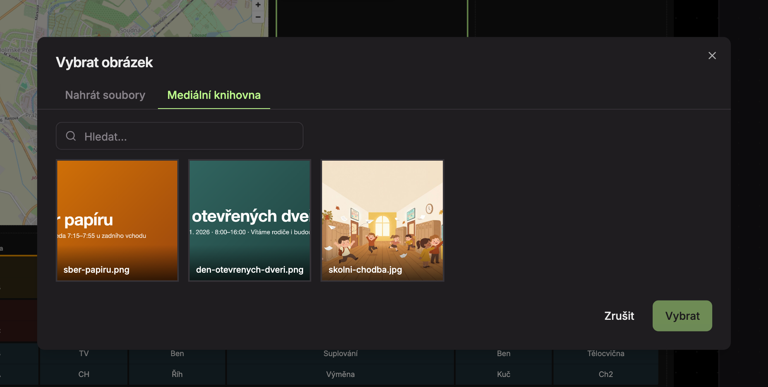
Task: Zoom out on the background map
Action: pyautogui.click(x=258, y=17)
